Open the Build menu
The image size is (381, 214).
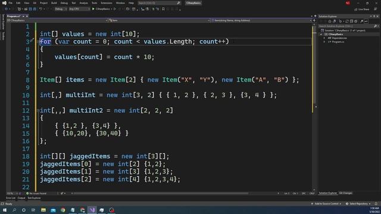point(54,3)
